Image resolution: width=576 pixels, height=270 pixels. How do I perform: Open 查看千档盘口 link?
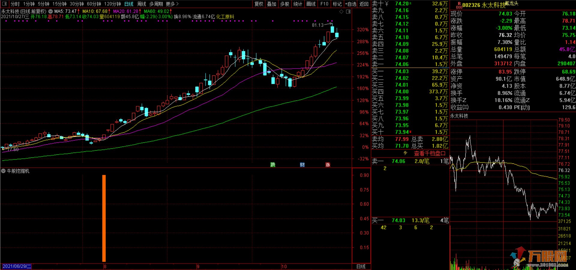[x=430, y=154]
